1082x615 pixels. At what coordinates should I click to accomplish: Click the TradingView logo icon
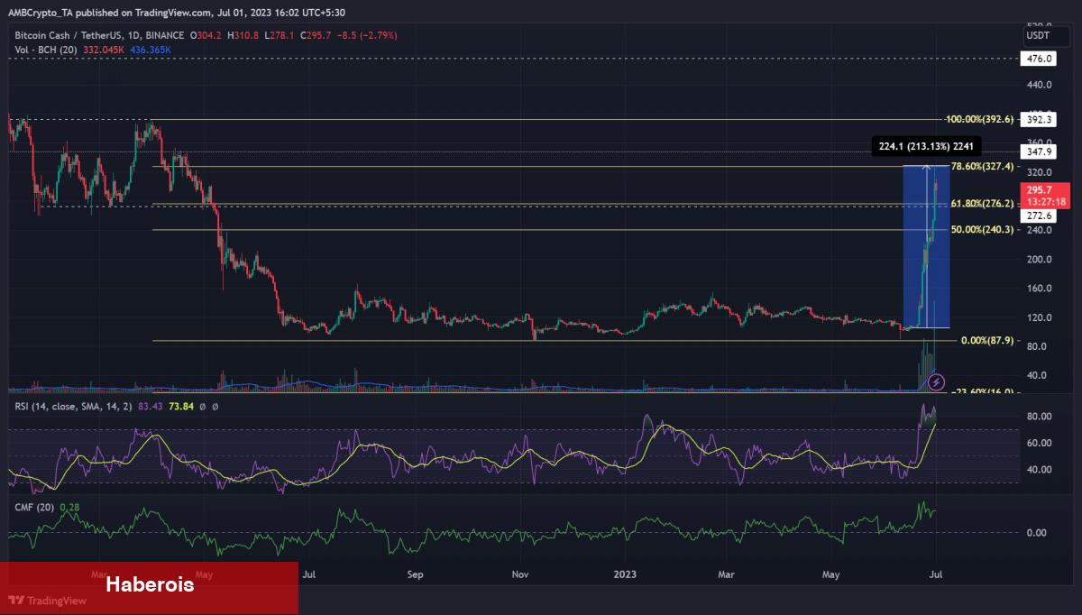tap(18, 601)
